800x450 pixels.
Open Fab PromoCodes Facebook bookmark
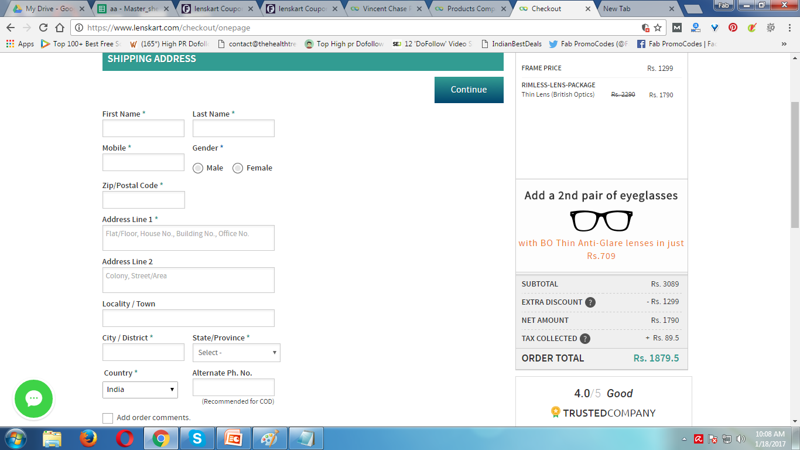(x=676, y=44)
